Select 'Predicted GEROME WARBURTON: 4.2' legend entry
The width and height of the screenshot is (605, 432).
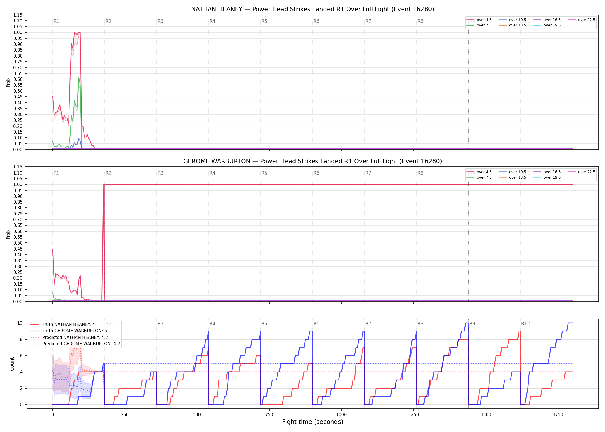pyautogui.click(x=75, y=344)
